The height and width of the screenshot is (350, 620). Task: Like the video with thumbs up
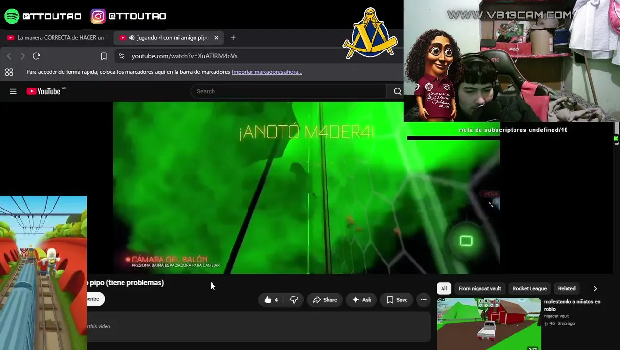coord(270,300)
